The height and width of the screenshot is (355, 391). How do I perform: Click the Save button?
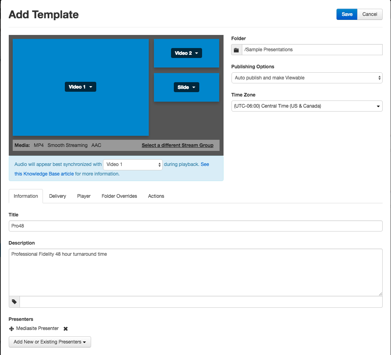point(347,14)
